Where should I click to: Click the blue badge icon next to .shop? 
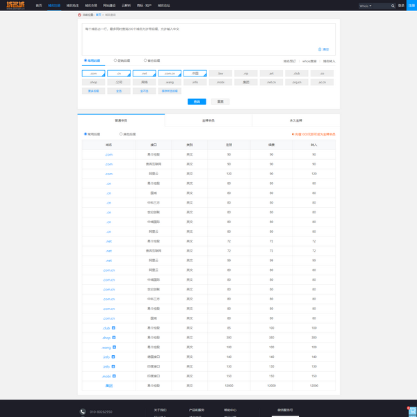tap(114, 337)
